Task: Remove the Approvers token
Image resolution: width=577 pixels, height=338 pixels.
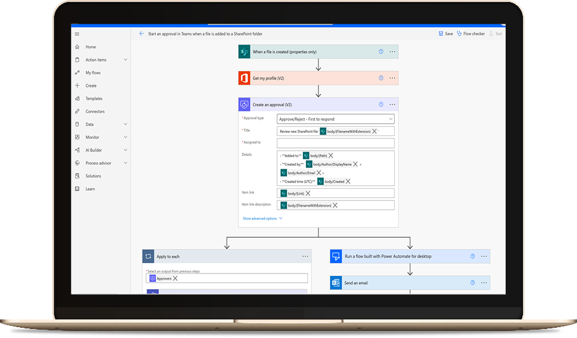Action: click(x=175, y=278)
